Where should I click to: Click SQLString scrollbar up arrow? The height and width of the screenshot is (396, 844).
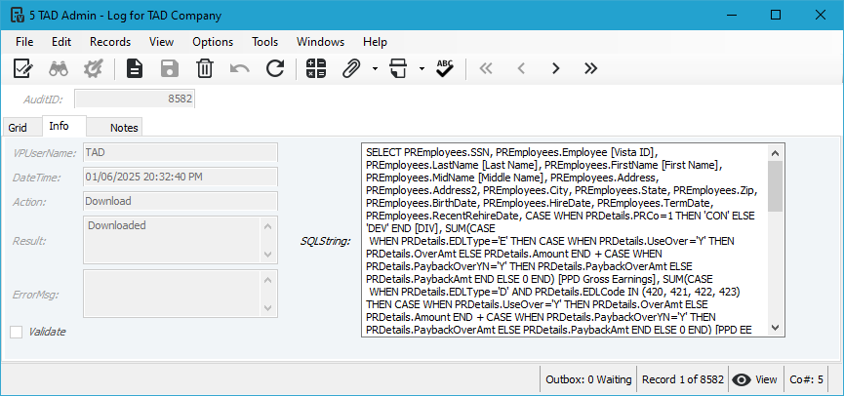coord(776,153)
